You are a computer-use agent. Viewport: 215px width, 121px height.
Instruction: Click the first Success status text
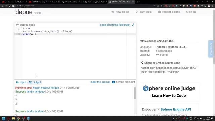20,92
